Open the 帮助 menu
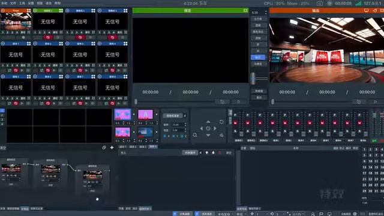The width and height of the screenshot is (384, 216). pos(58,3)
